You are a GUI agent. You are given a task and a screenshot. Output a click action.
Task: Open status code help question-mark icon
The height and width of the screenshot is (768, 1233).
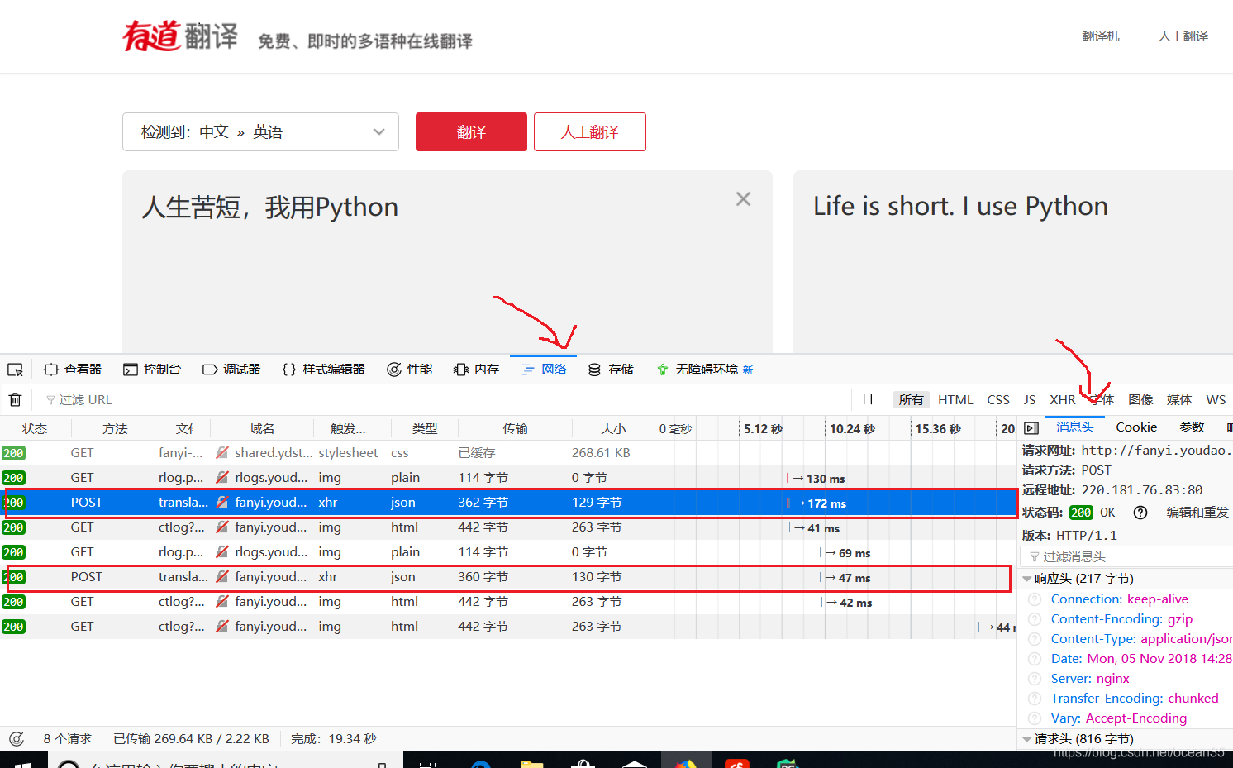(x=1140, y=513)
